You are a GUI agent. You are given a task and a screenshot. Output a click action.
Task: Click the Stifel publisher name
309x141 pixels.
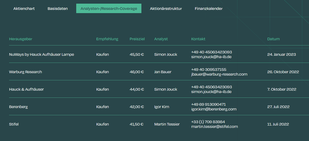click(14, 124)
